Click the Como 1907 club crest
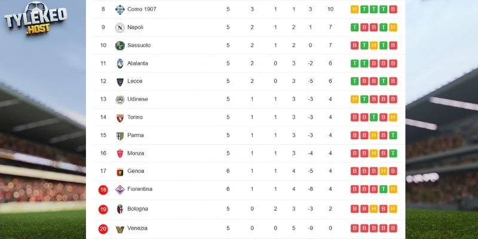This screenshot has height=239, width=478. 120,10
